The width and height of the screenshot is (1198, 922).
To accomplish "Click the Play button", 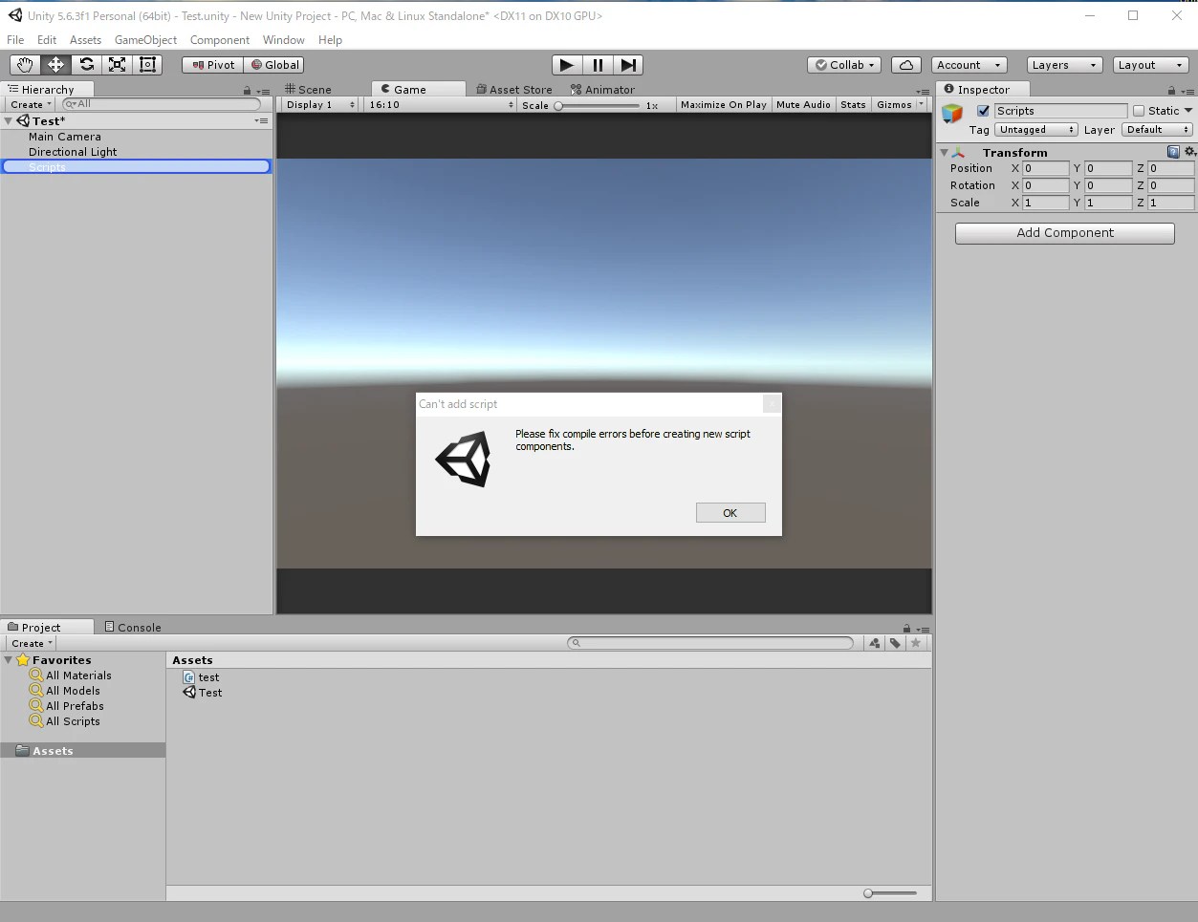I will click(567, 65).
